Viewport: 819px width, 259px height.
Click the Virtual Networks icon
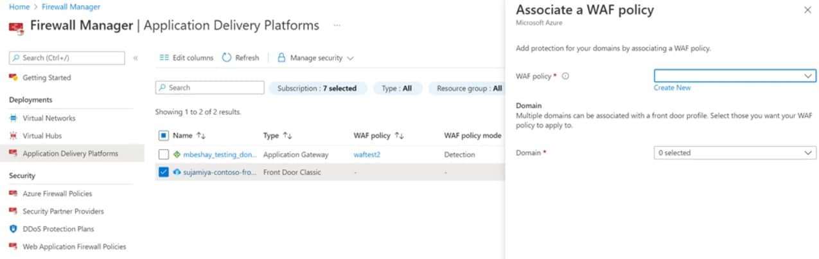coord(13,118)
